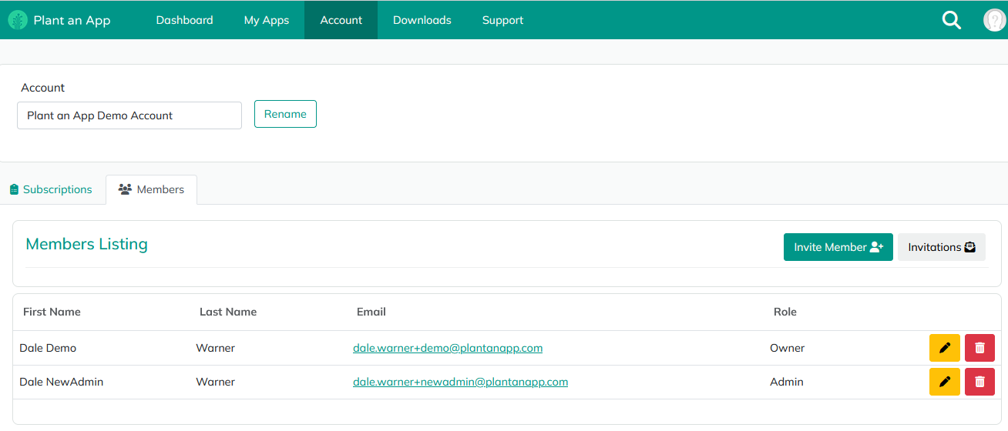This screenshot has height=431, width=1008.
Task: Delete Dale Demo member with trash icon
Action: 979,348
